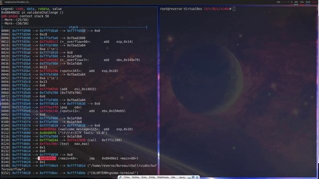Click the Ubuntu VM name in mini toolbar
Screen dimensions: 319x179
(182, 178)
